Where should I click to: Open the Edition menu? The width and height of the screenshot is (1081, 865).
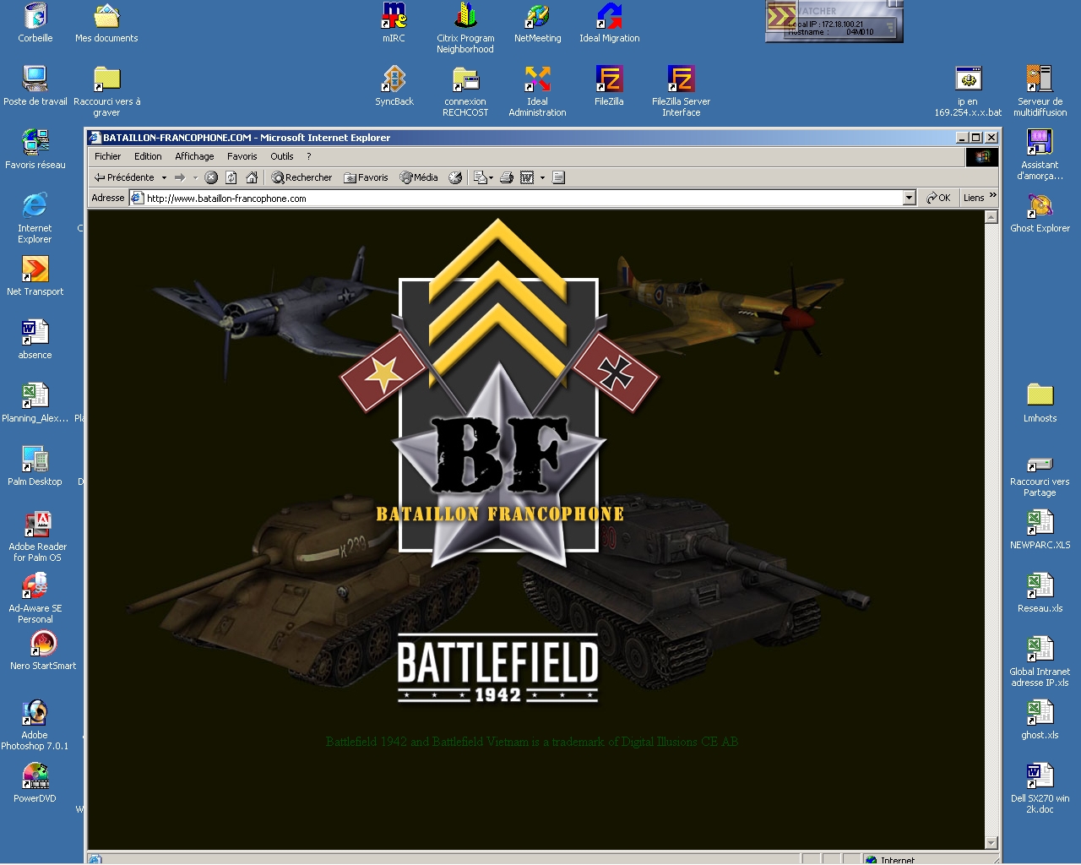(x=148, y=156)
